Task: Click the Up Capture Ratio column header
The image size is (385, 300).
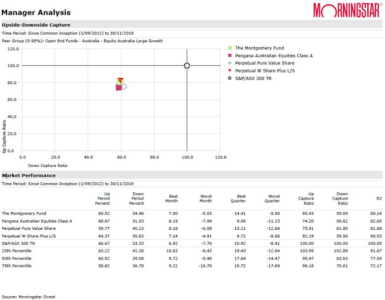Action: pyautogui.click(x=306, y=199)
